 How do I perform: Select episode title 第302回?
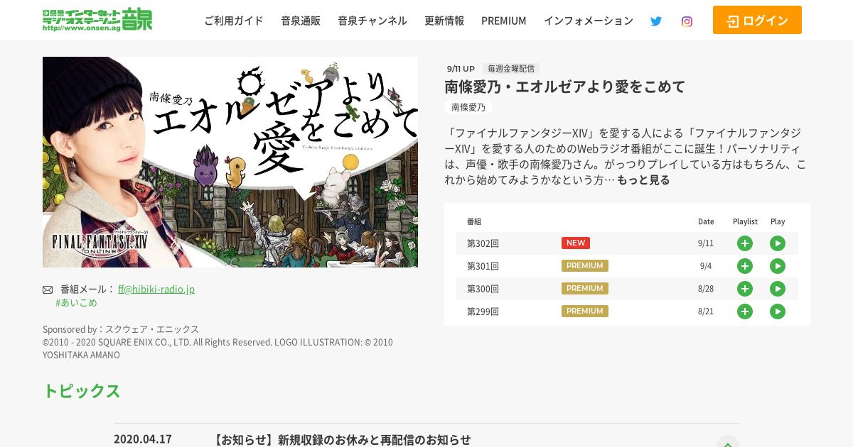pyautogui.click(x=483, y=243)
